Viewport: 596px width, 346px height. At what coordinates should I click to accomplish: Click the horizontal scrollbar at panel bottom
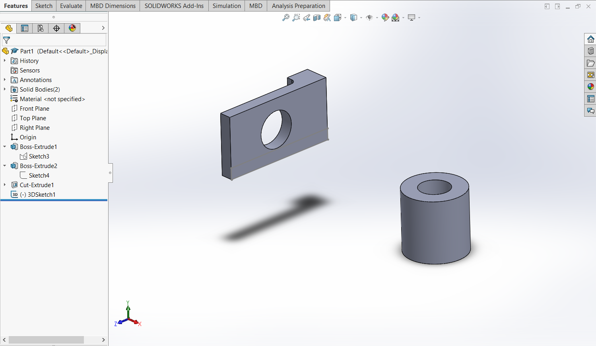(46, 340)
